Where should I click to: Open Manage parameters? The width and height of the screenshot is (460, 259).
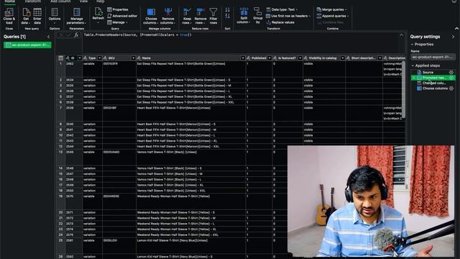(x=77, y=16)
